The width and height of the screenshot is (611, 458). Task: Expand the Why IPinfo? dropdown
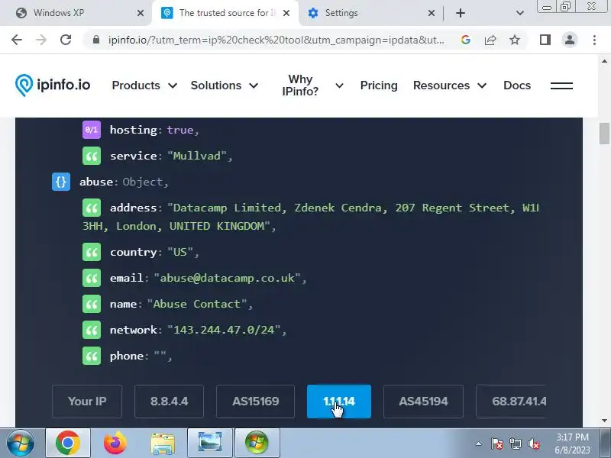coord(312,85)
